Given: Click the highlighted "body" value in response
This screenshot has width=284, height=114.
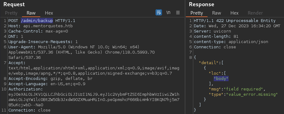Looking at the screenshot, I should click(221, 78).
